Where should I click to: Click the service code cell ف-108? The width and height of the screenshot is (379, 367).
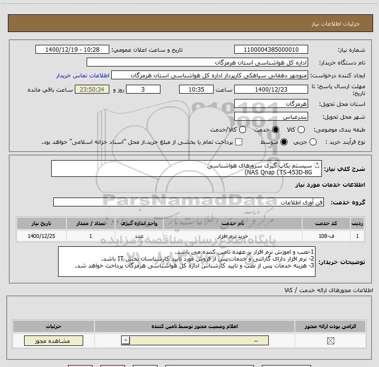[326, 236]
